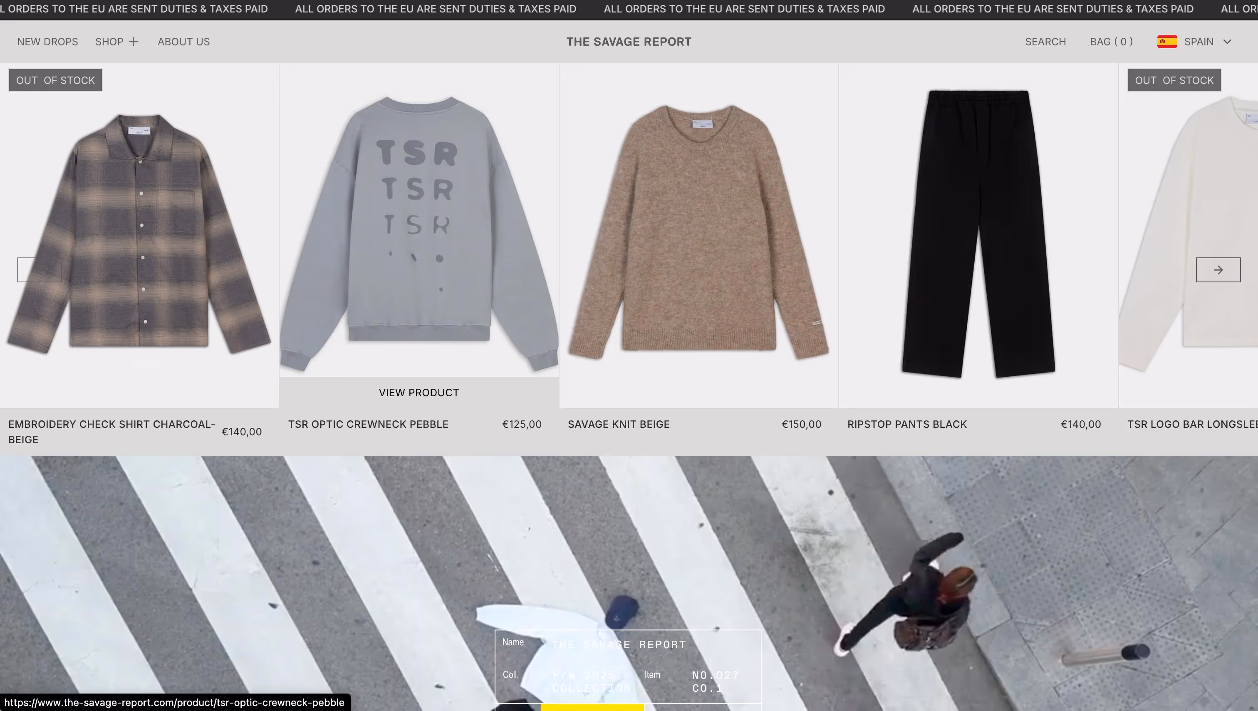Viewport: 1258px width, 711px height.
Task: Click the TSR Optic Crewneck Pebble title
Action: (368, 425)
